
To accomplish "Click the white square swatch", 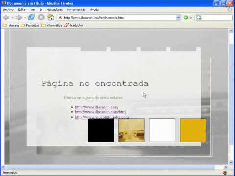I will pyautogui.click(x=162, y=131).
